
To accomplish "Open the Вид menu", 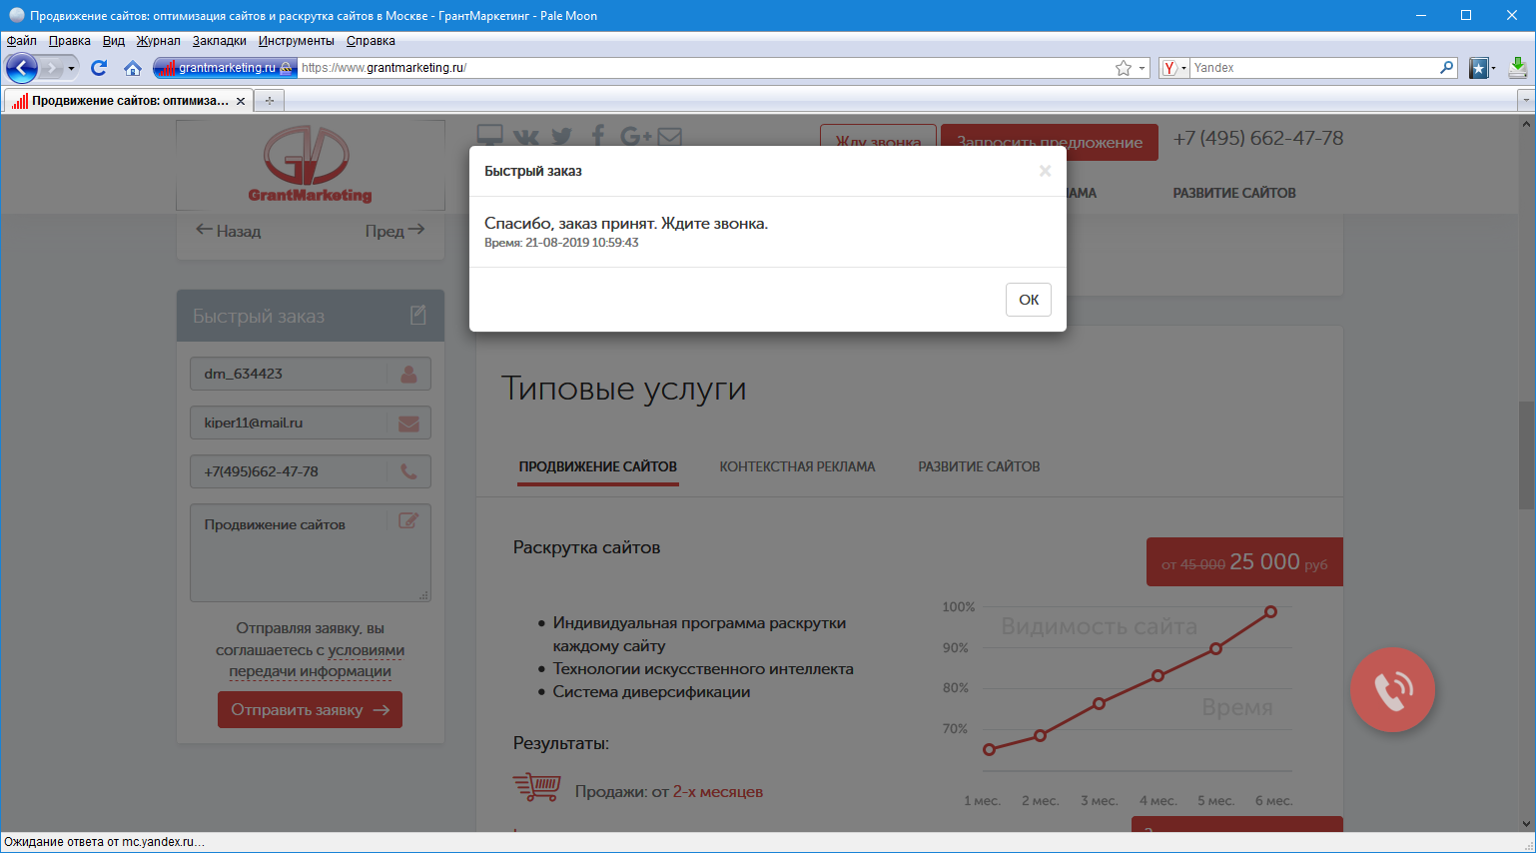I will [x=114, y=41].
